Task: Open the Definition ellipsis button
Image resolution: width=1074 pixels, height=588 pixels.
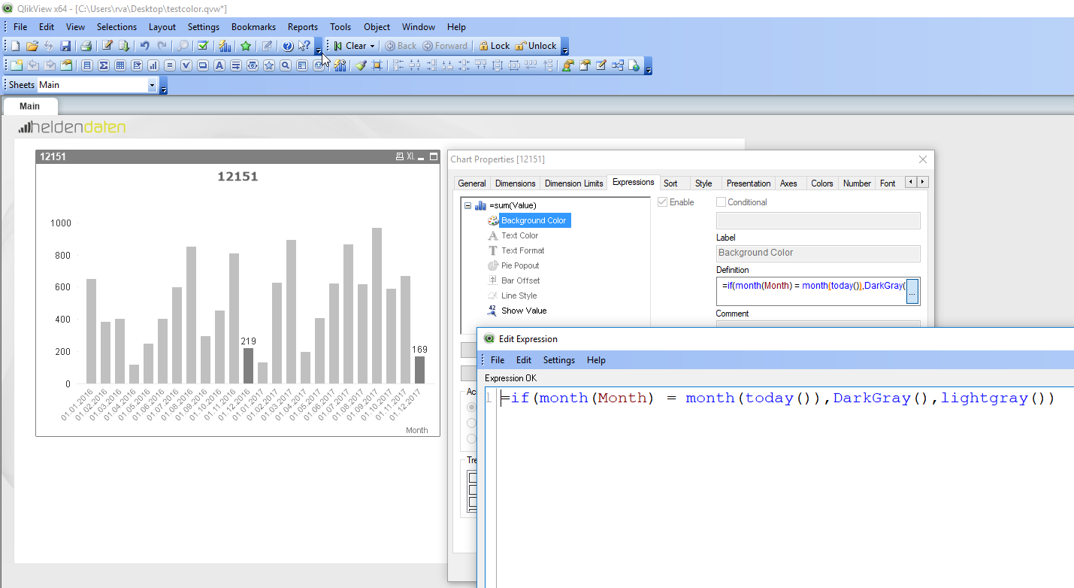Action: [912, 291]
